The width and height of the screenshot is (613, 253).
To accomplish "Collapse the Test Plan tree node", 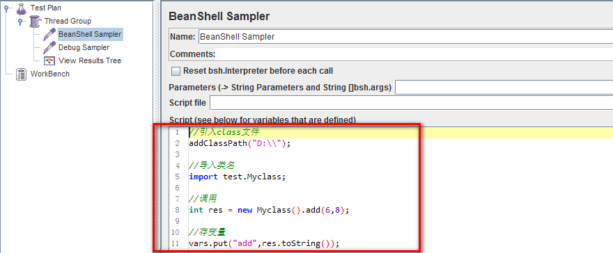I will click(x=6, y=8).
